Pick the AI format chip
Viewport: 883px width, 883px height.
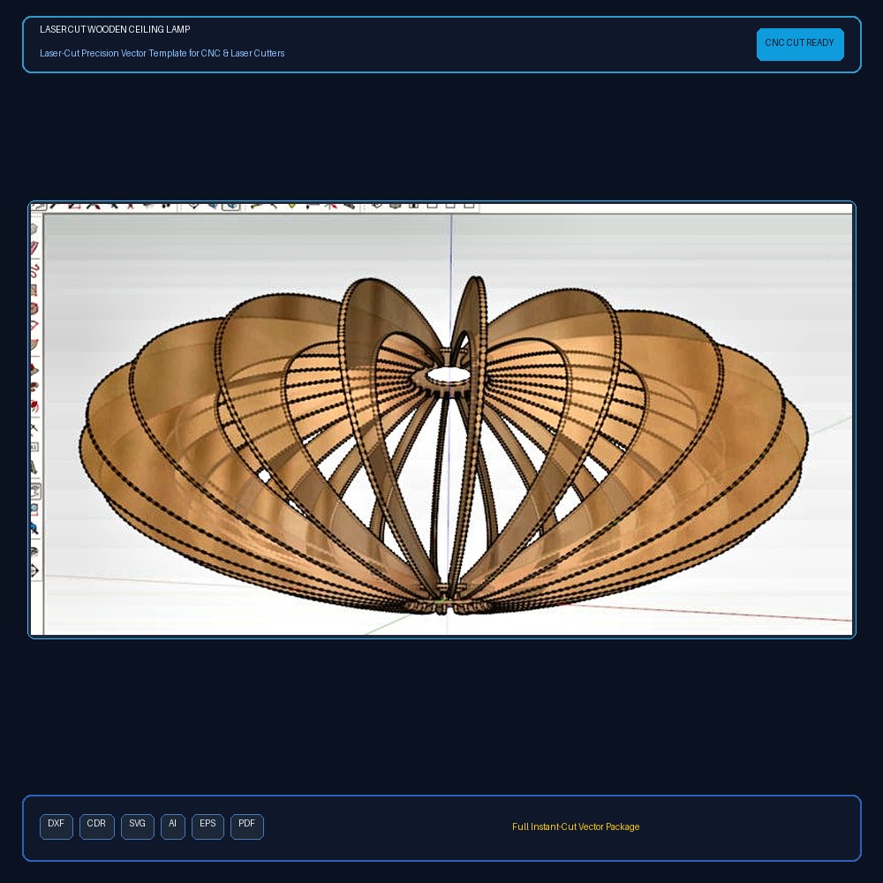[173, 826]
